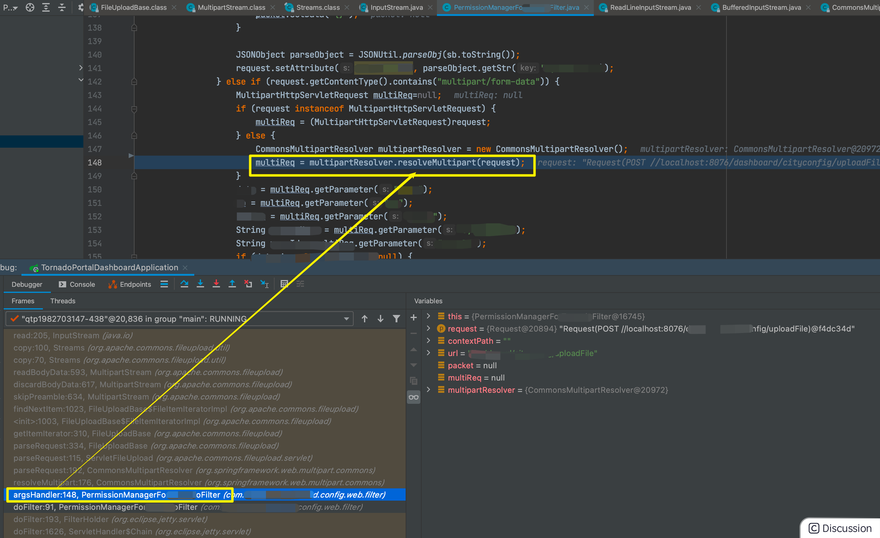Open the Discussion button
This screenshot has height=538, width=880.
coord(840,528)
